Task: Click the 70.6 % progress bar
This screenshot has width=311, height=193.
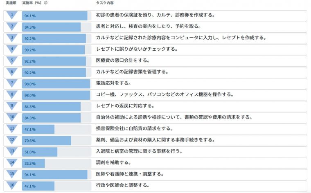Action: pos(46,141)
